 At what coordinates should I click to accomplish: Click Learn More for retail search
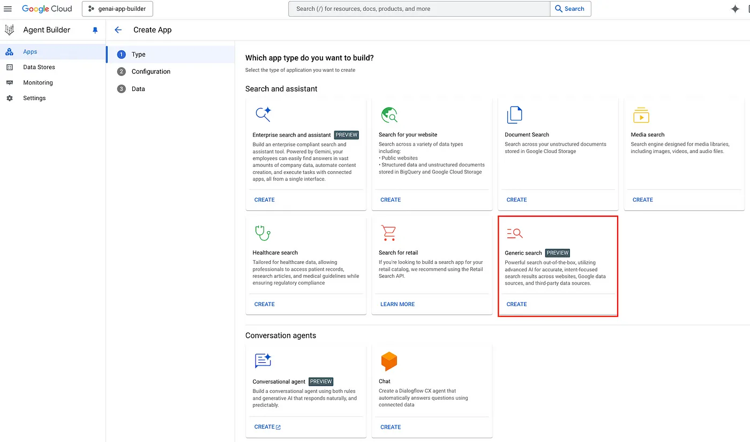click(397, 304)
